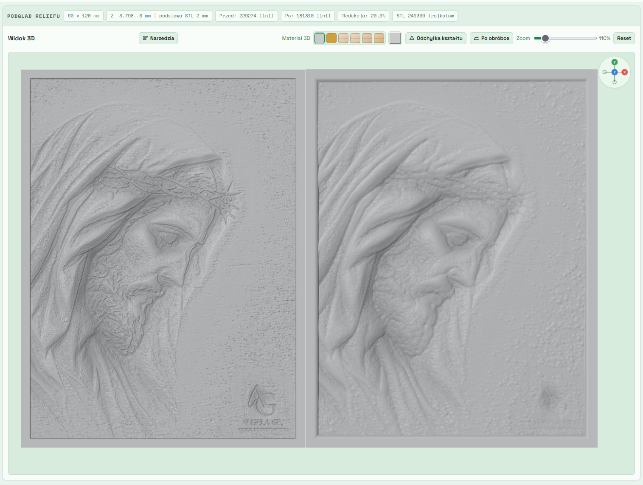643x485 pixels.
Task: Click the left relief preview image
Action: pos(163,258)
